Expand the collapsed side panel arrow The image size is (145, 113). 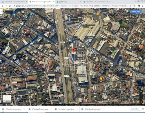[1, 12]
